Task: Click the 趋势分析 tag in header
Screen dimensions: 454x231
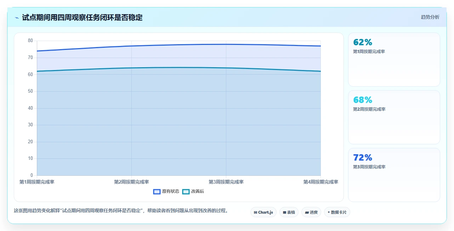Action: pos(430,17)
